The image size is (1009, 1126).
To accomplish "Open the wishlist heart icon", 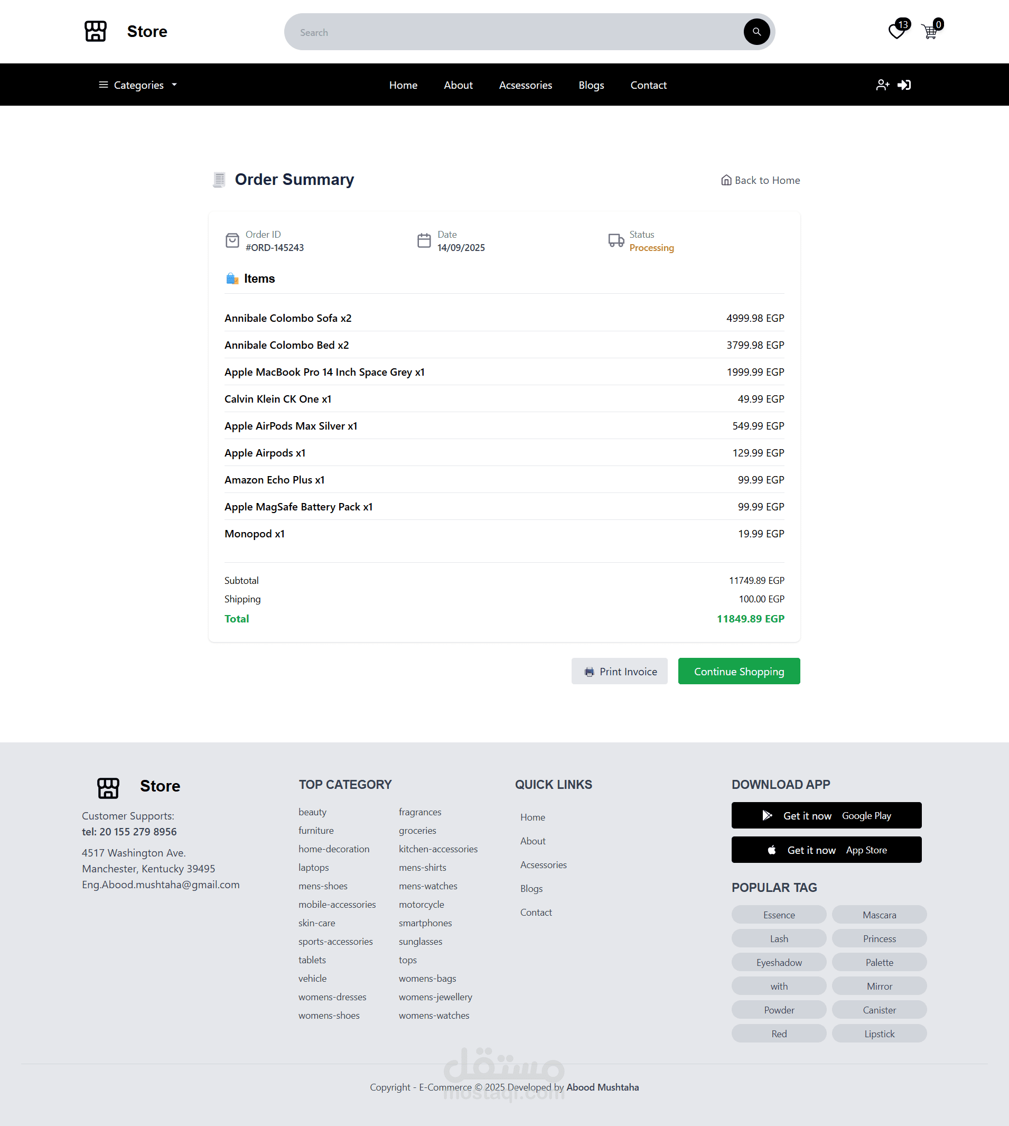I will pos(896,32).
